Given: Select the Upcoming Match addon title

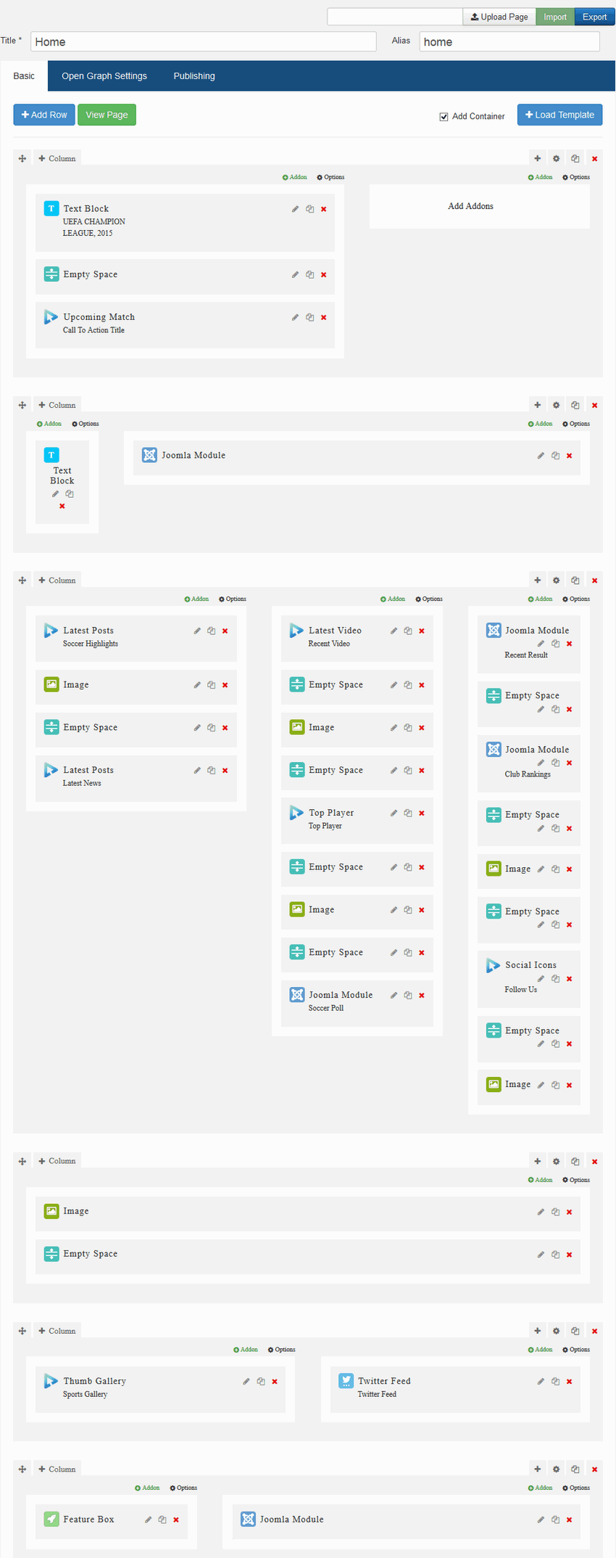Looking at the screenshot, I should point(99,317).
